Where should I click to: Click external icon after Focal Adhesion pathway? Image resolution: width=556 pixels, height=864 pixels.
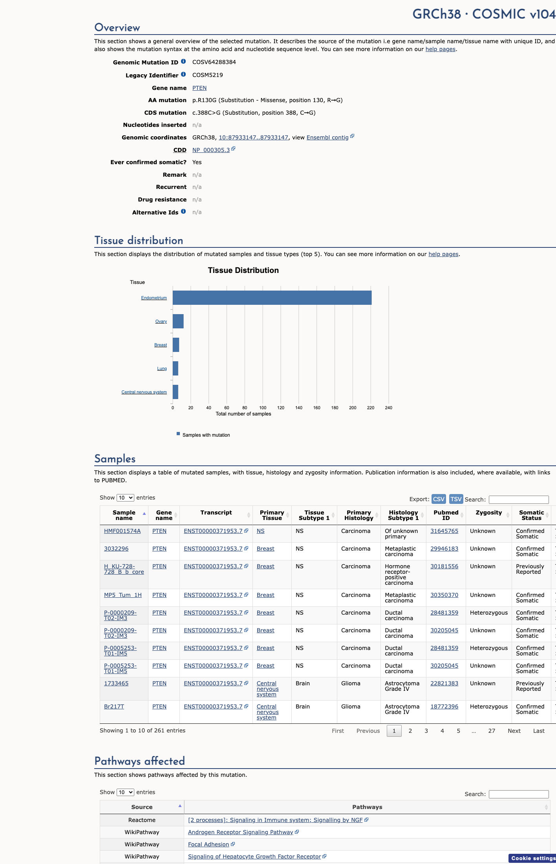coord(233,844)
